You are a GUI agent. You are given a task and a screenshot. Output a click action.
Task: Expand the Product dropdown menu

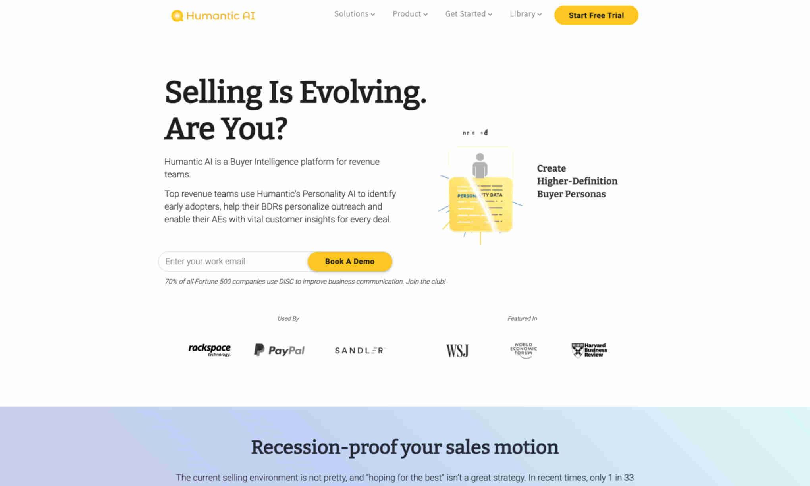tap(409, 14)
